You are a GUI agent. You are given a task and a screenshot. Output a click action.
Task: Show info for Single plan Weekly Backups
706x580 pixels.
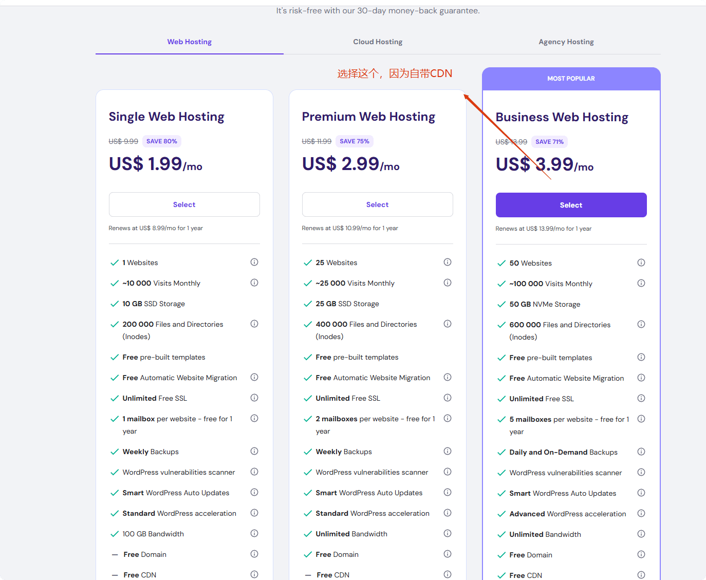click(x=254, y=451)
